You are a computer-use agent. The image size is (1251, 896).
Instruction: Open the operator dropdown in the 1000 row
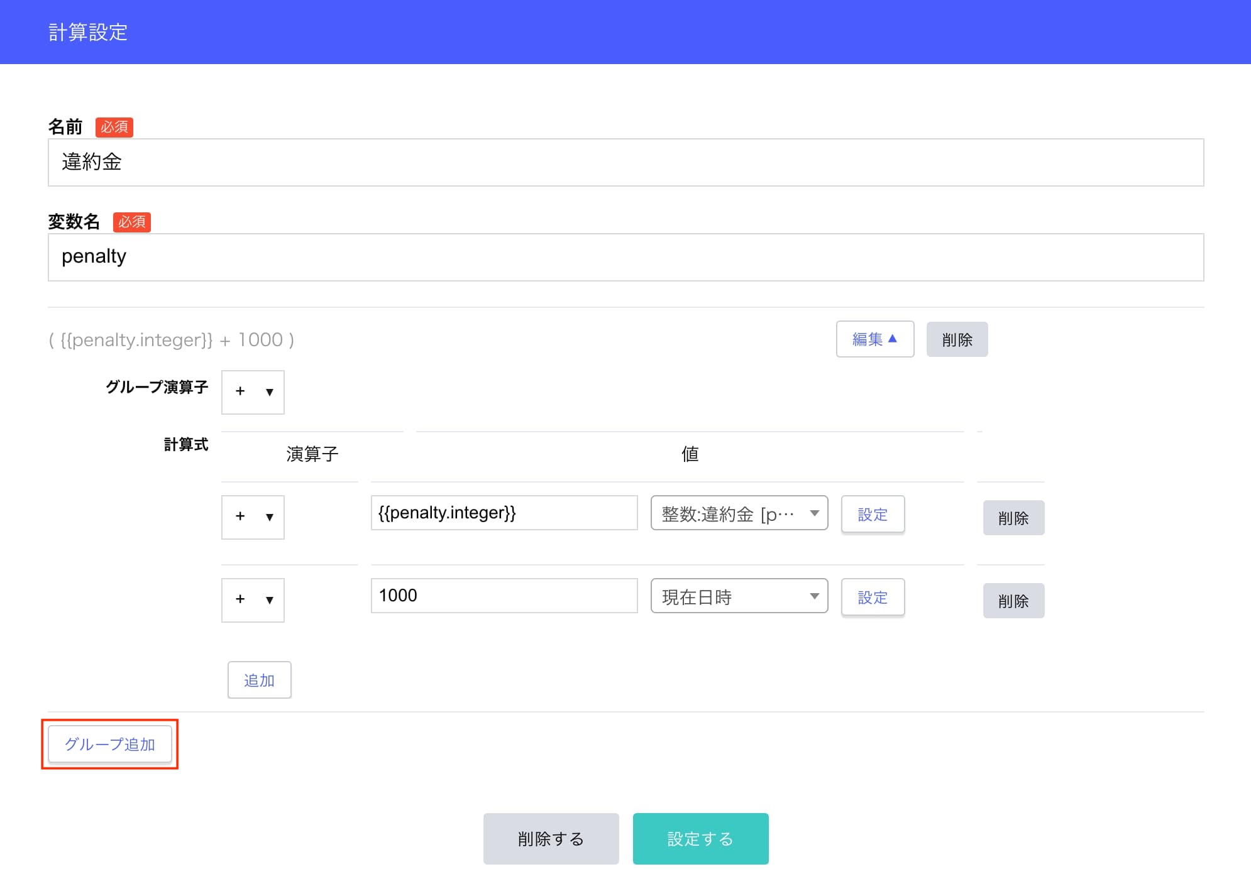point(253,600)
